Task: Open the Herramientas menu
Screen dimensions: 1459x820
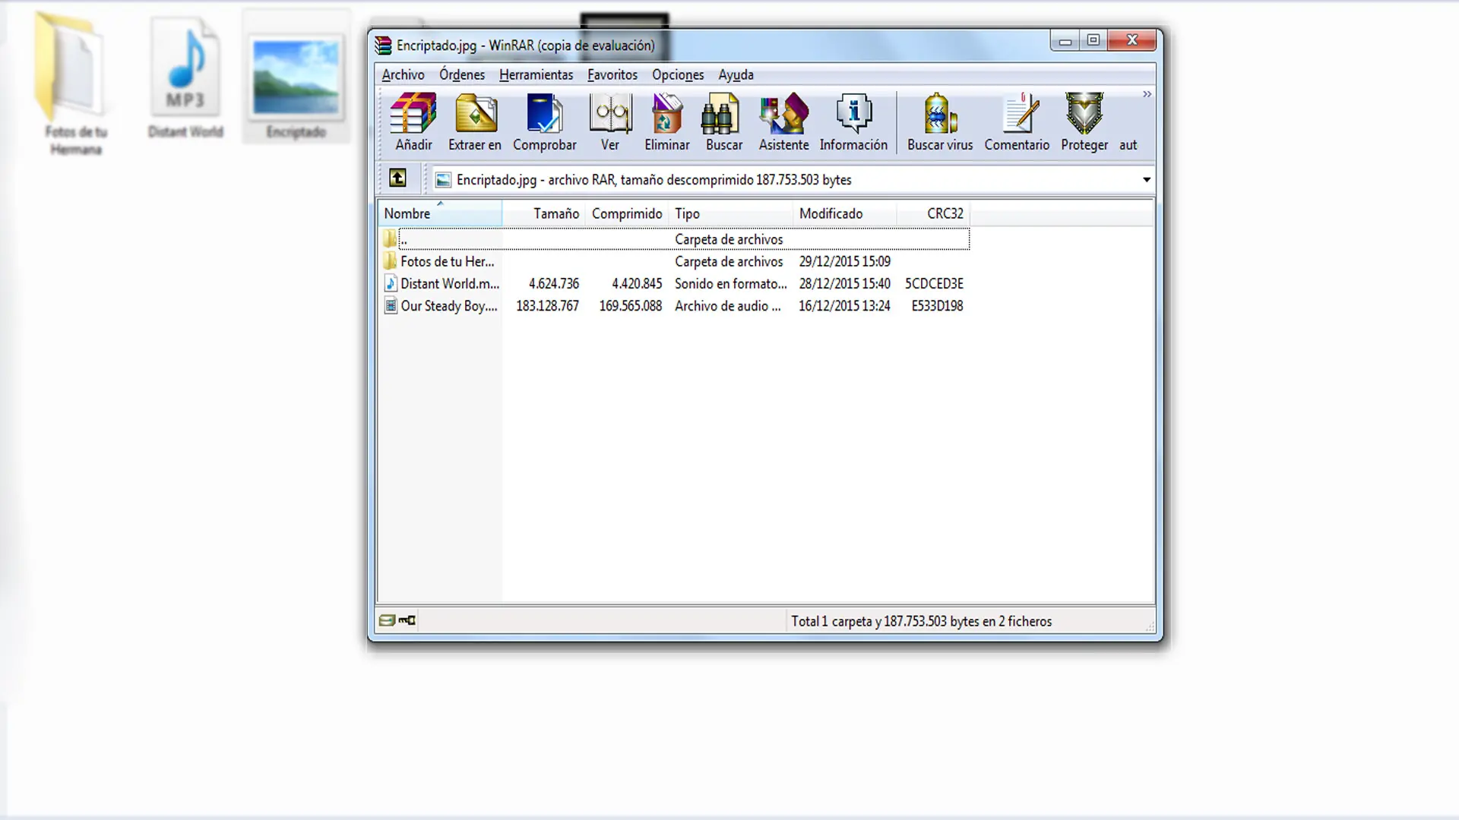Action: tap(536, 74)
